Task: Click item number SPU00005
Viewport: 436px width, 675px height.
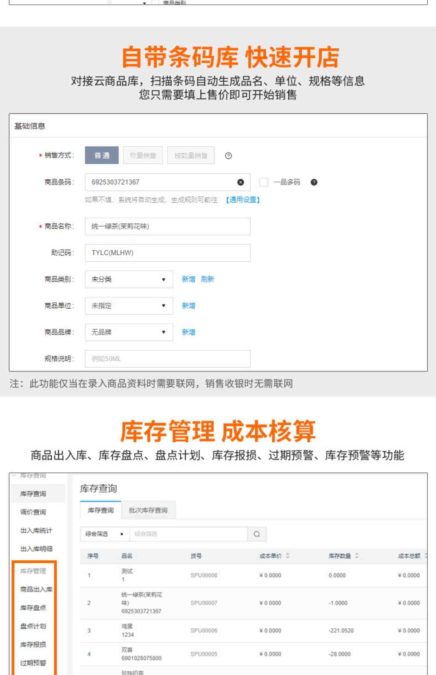Action: [x=204, y=654]
